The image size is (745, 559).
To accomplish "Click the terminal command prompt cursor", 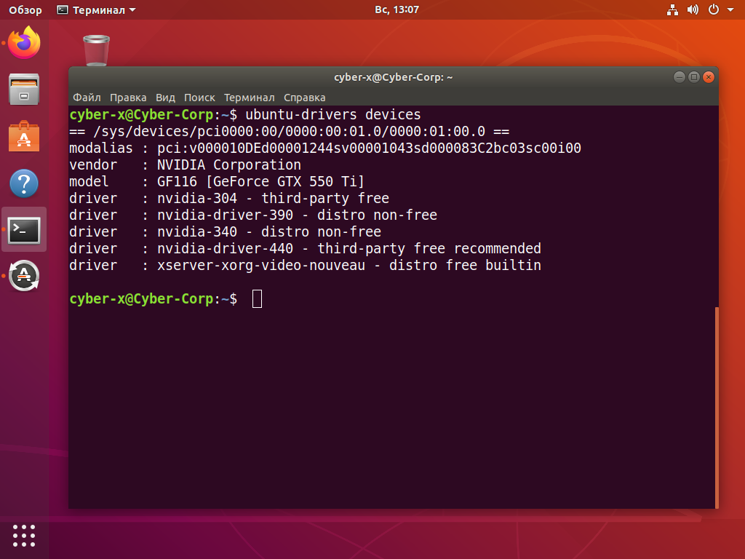I will pos(257,299).
